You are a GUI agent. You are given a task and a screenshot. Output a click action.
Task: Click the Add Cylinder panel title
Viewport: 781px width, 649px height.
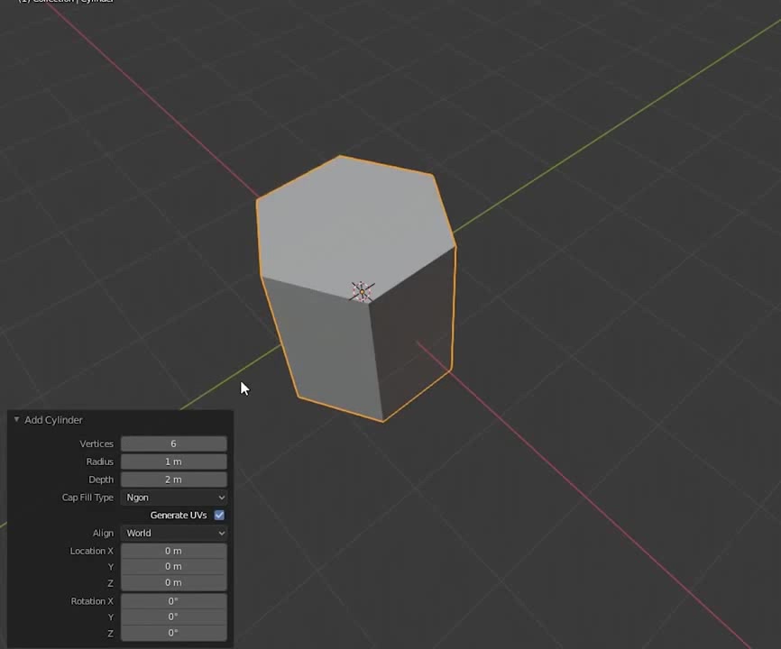click(53, 420)
